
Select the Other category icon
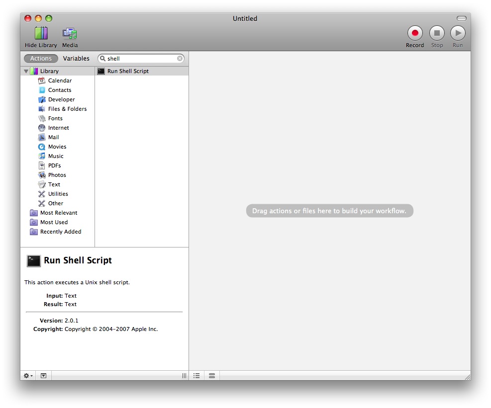(x=42, y=203)
